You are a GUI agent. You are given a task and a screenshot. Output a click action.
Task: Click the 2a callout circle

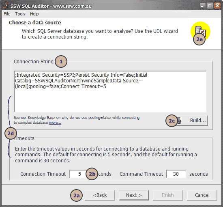point(77,195)
